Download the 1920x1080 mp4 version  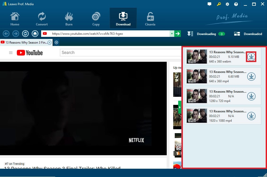251,116
